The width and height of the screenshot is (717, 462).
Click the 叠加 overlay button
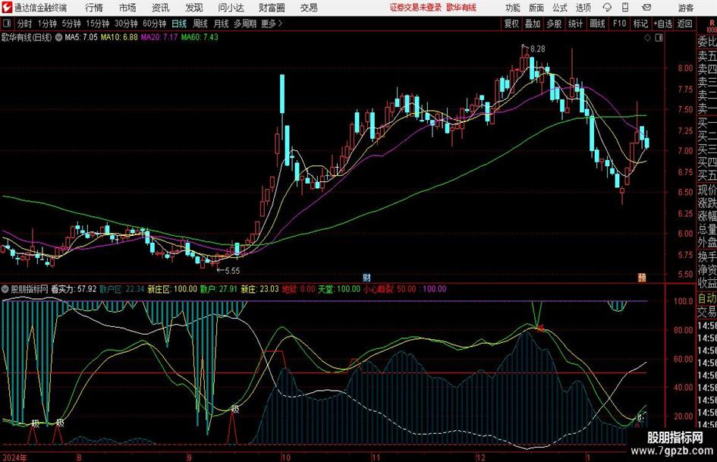coord(533,24)
